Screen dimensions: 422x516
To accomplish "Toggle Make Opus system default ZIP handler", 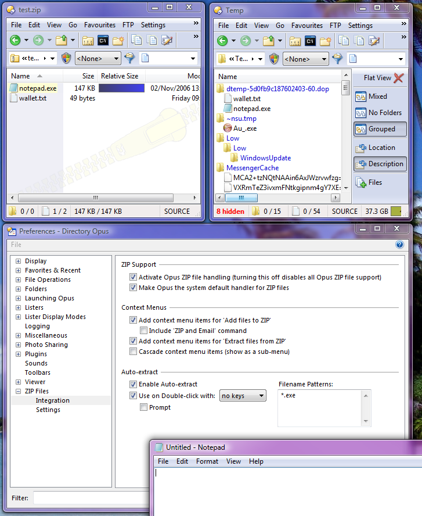I will [x=133, y=288].
